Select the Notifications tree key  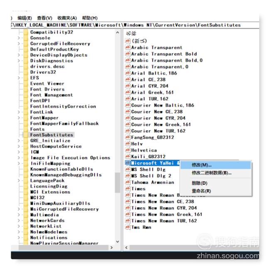[49, 238]
